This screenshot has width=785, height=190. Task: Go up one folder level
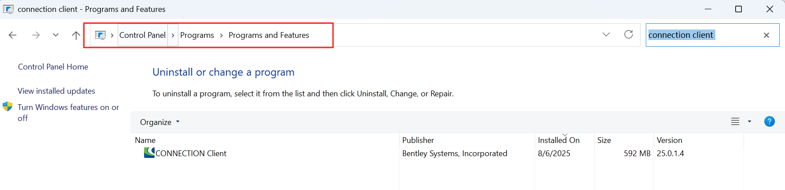click(x=76, y=35)
